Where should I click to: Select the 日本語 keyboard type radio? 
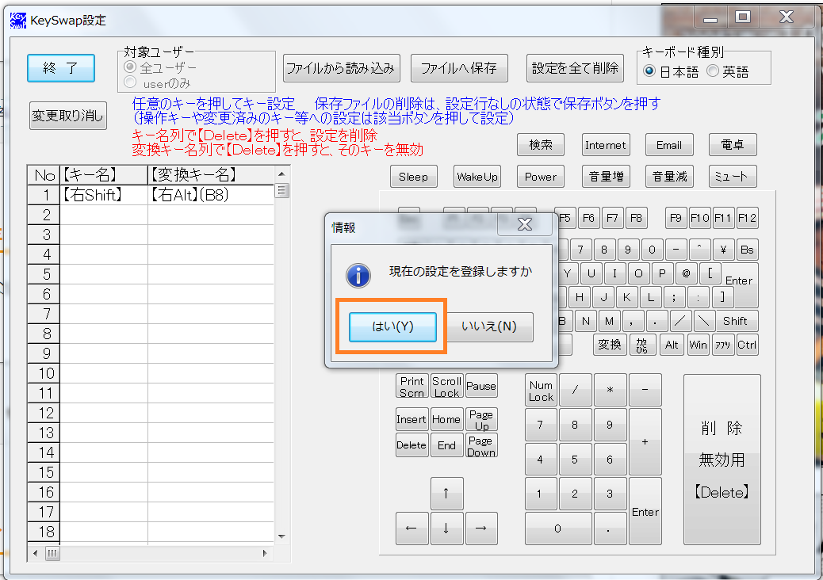coord(649,71)
